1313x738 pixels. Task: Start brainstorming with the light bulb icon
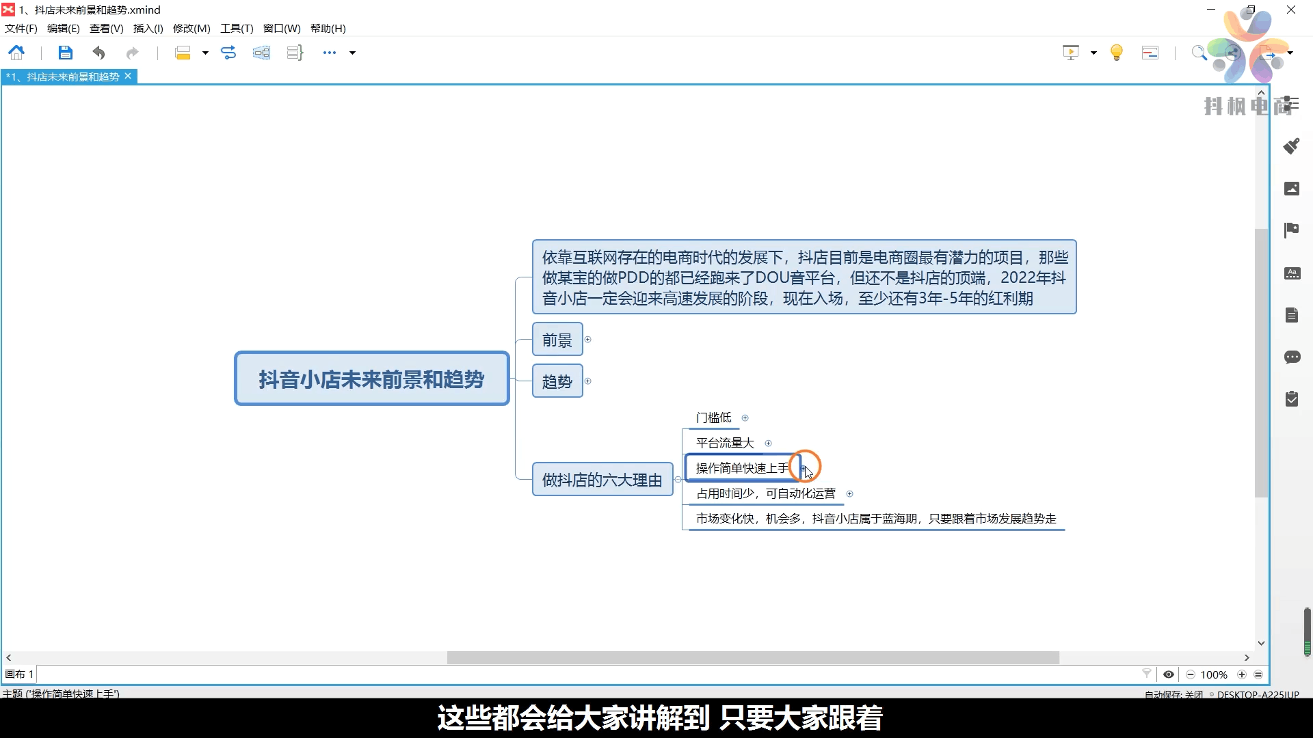tap(1117, 53)
